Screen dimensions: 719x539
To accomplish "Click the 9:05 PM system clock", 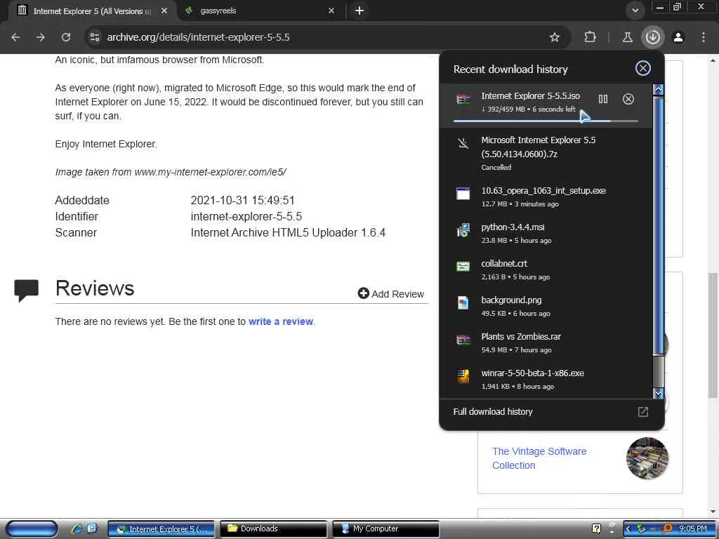I will tap(693, 528).
